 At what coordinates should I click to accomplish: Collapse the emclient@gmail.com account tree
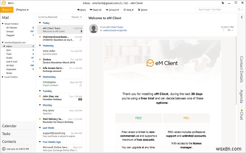[x=3, y=42]
